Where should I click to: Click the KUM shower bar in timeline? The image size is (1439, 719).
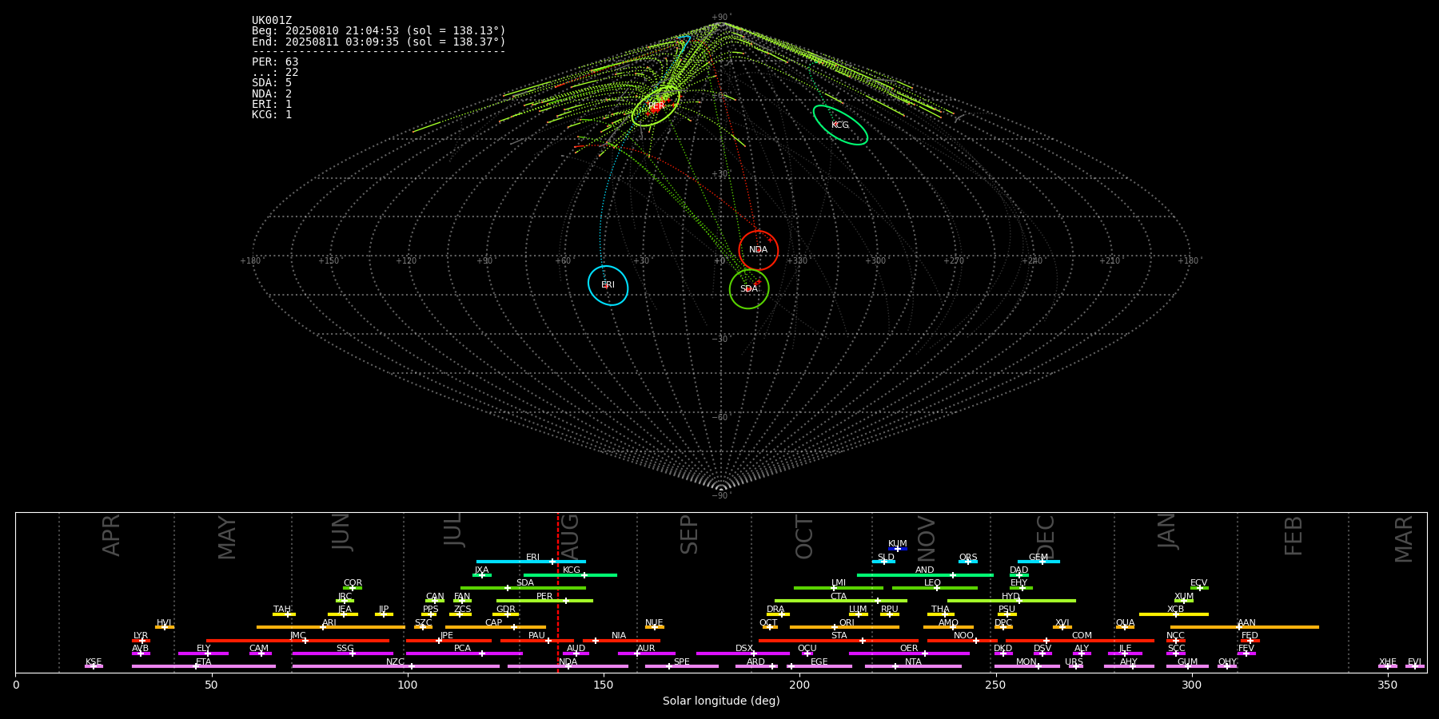[x=898, y=549]
